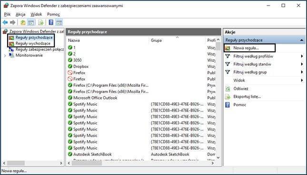
Task: Click Autodesk SketchBook in the Grupa column
Action: [170, 154]
